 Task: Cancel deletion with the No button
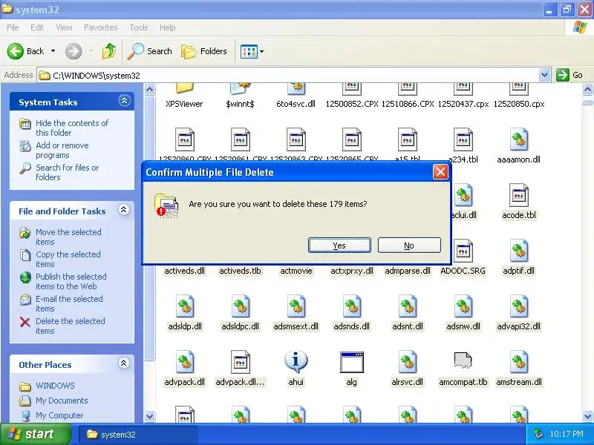(409, 245)
